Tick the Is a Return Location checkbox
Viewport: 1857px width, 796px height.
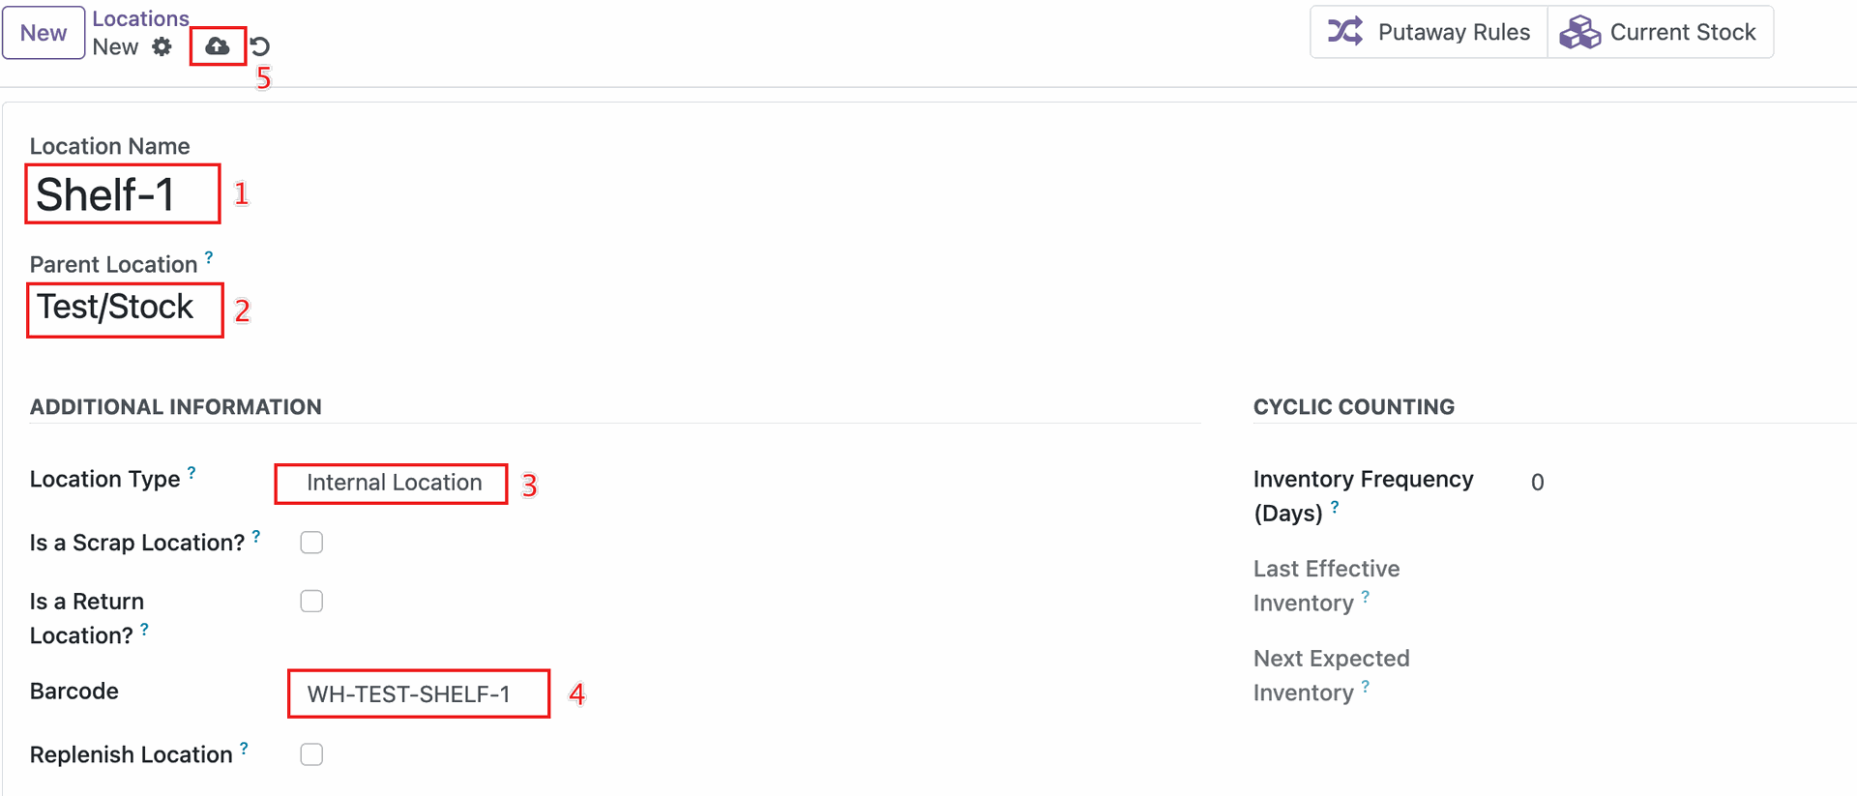[x=311, y=602]
